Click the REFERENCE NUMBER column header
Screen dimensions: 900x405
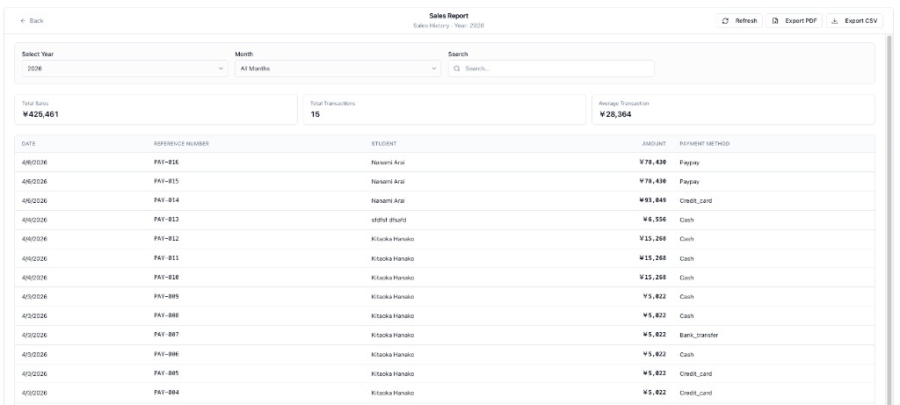[181, 144]
